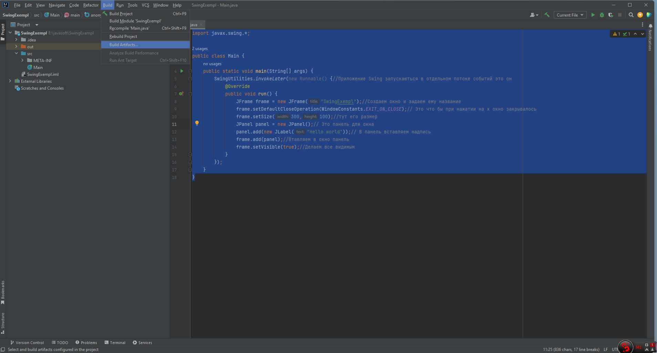Close the Main.java editor tab
The image size is (657, 353).
201,24
